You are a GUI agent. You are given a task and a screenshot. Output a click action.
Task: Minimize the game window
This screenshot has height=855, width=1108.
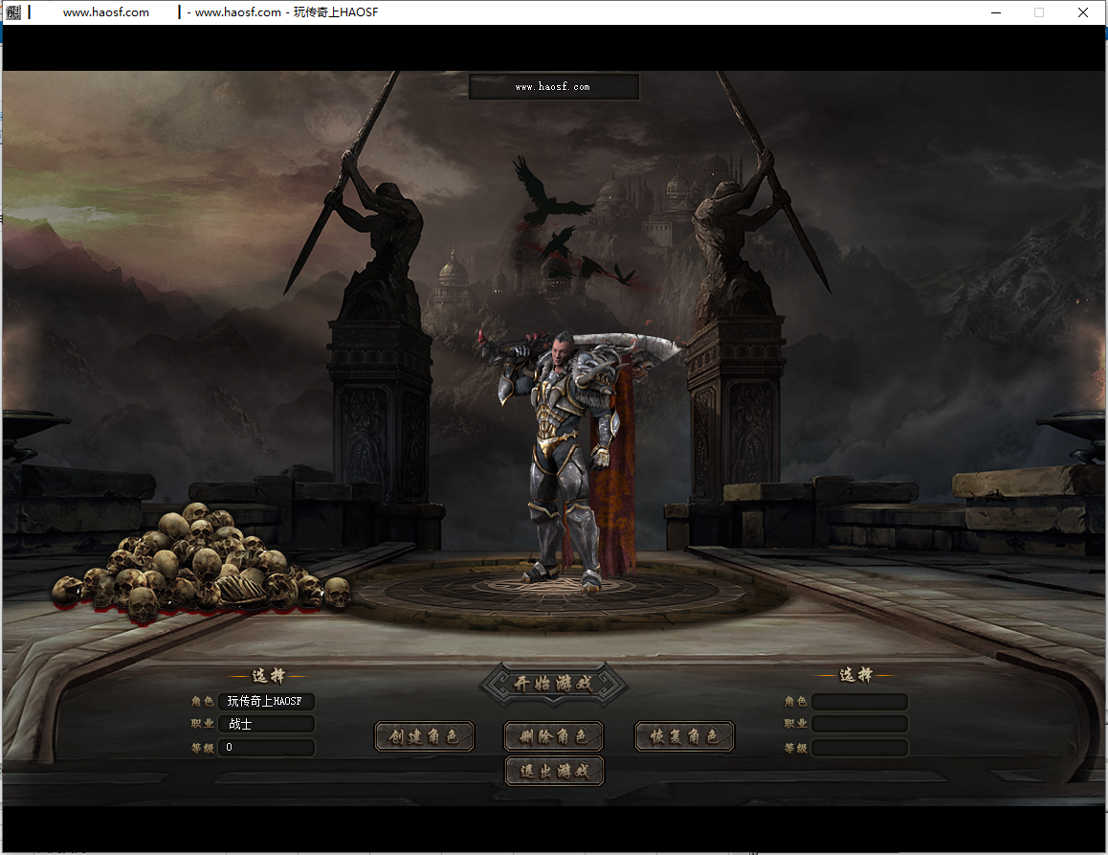tap(995, 12)
